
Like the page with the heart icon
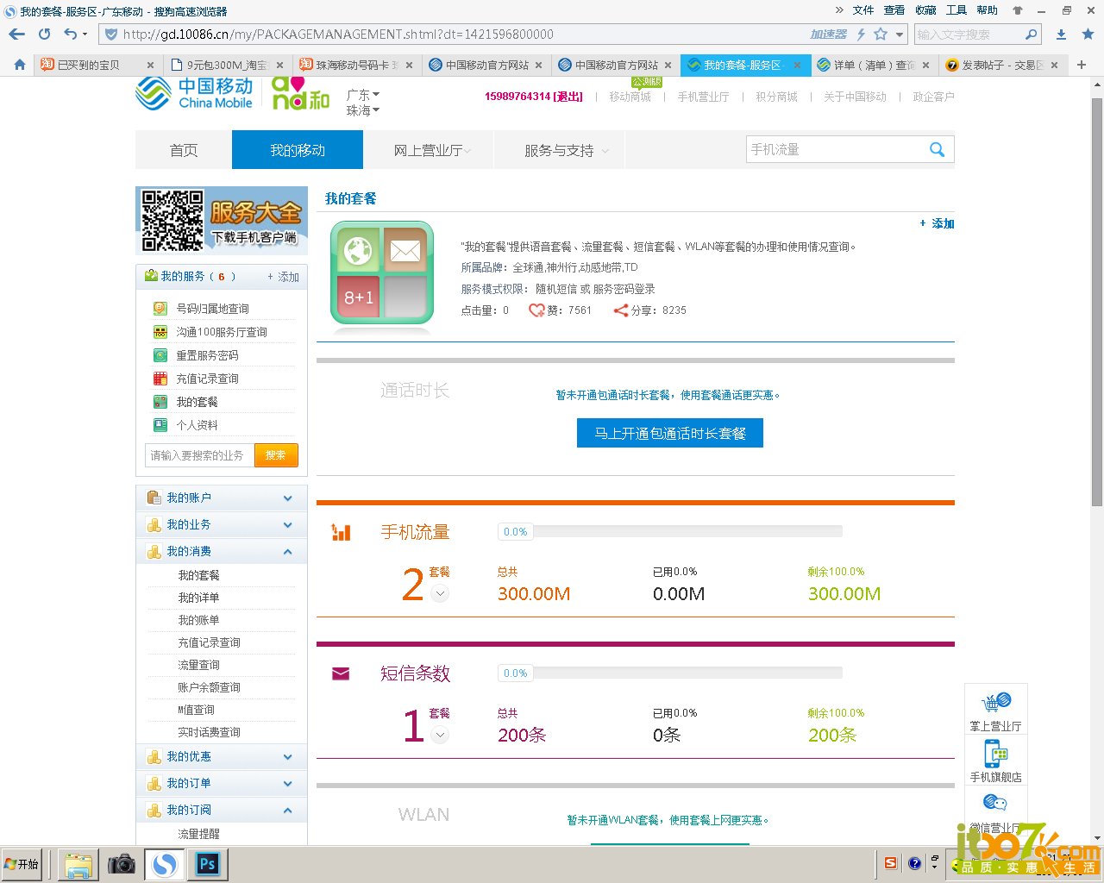[x=536, y=310]
